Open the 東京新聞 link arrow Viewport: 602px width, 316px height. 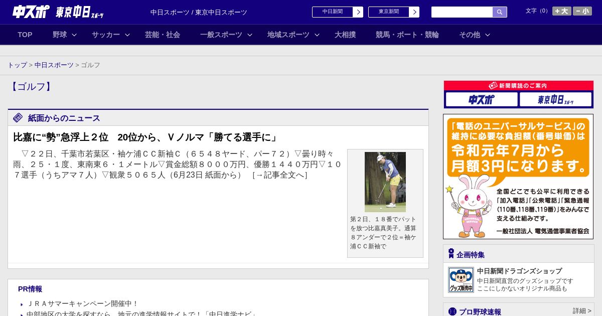414,12
